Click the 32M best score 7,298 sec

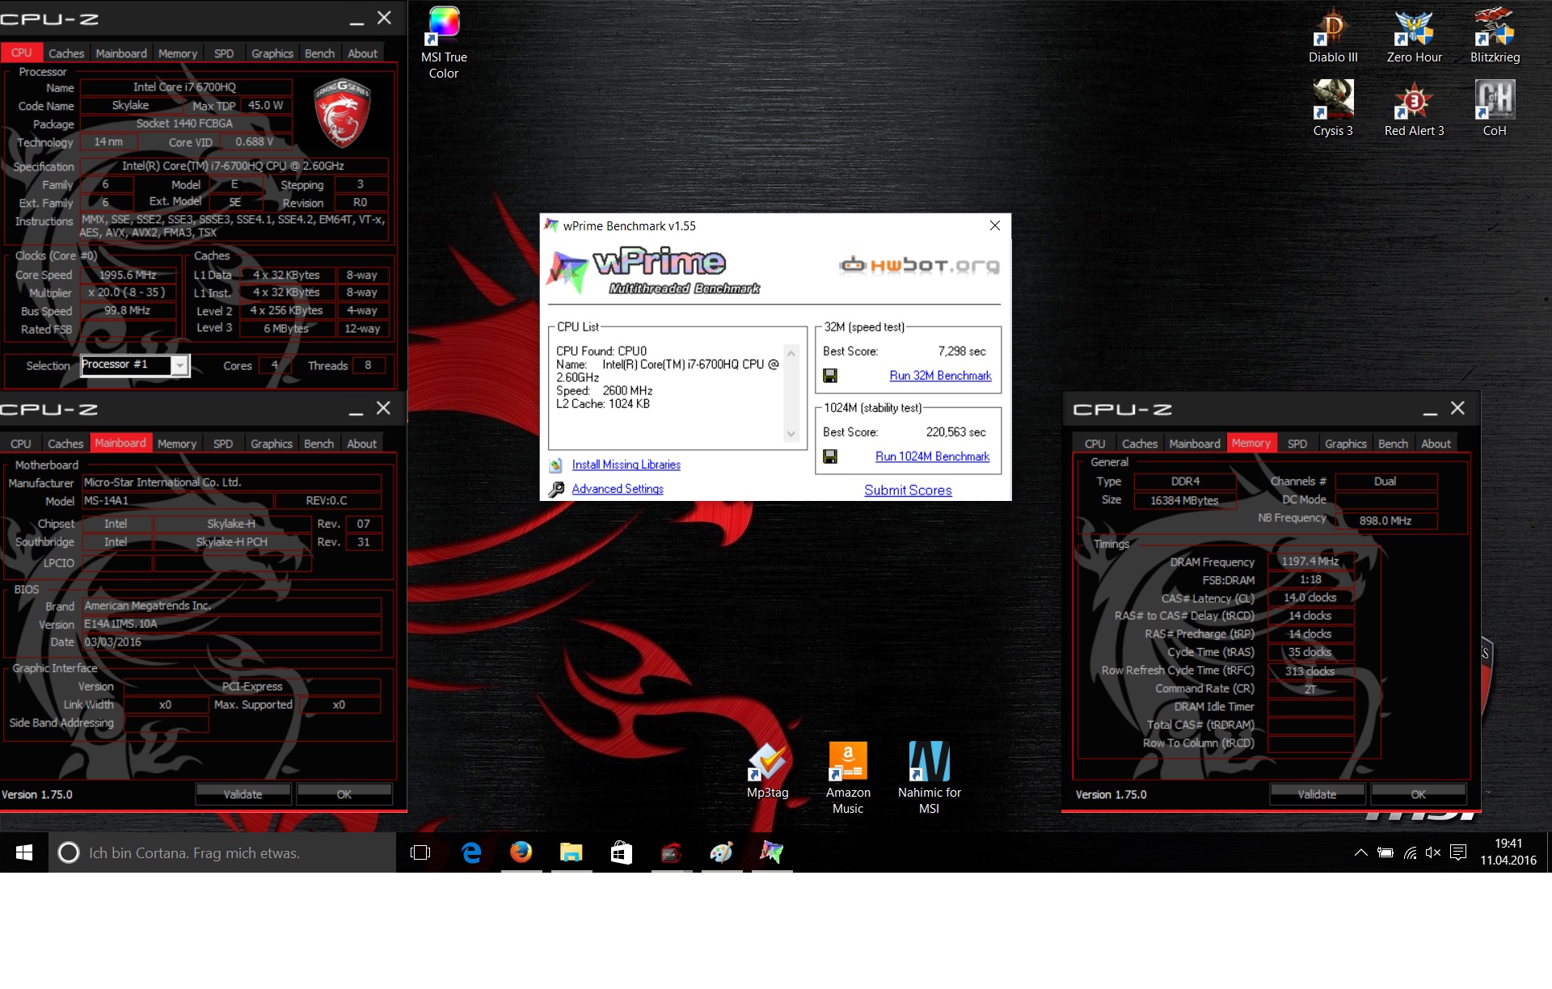(x=962, y=351)
